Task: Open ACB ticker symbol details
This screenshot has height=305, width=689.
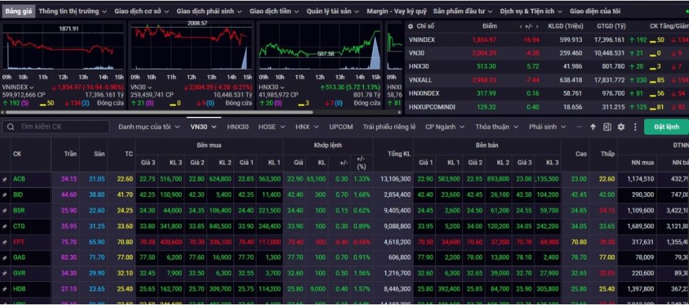Action: pos(19,179)
